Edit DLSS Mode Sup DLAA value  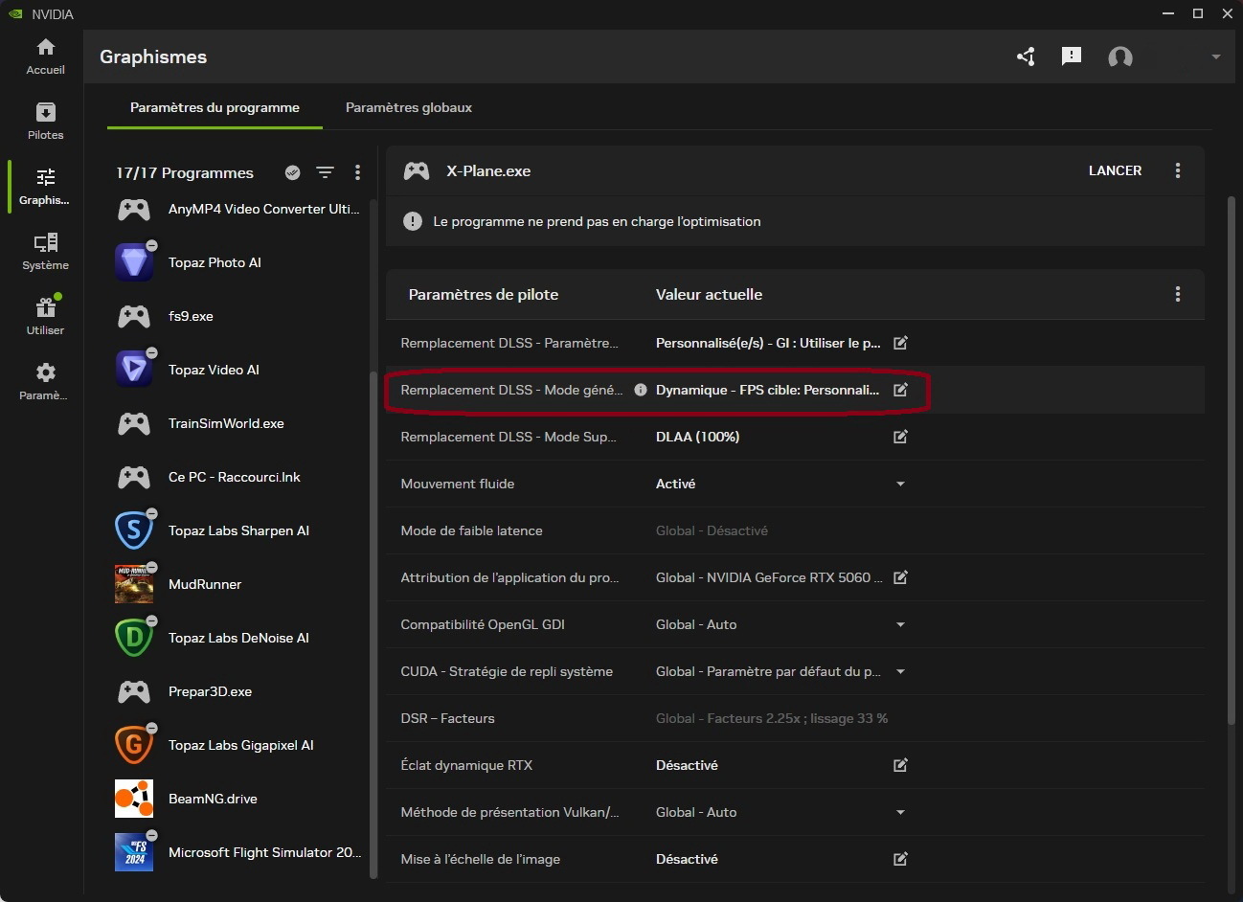point(900,437)
